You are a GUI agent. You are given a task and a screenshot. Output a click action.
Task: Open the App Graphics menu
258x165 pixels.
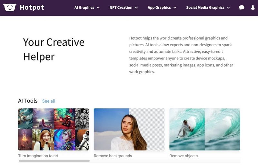coord(159,7)
